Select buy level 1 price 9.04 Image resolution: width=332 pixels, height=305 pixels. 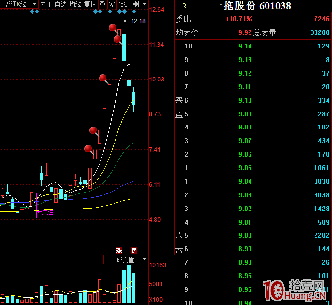click(x=245, y=181)
